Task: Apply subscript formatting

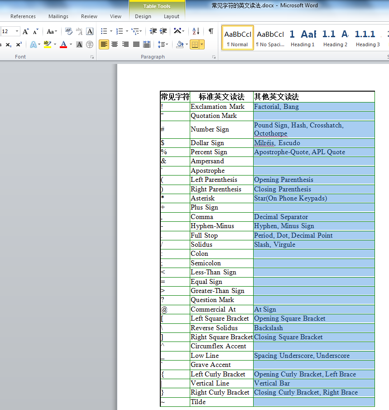Action: (x=8, y=45)
